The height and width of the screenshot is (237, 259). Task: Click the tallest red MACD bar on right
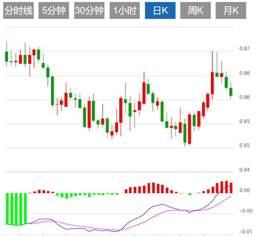pos(226,187)
